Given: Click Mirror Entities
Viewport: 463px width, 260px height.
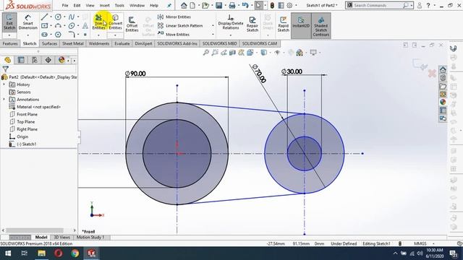Looking at the screenshot, I should pyautogui.click(x=174, y=17).
